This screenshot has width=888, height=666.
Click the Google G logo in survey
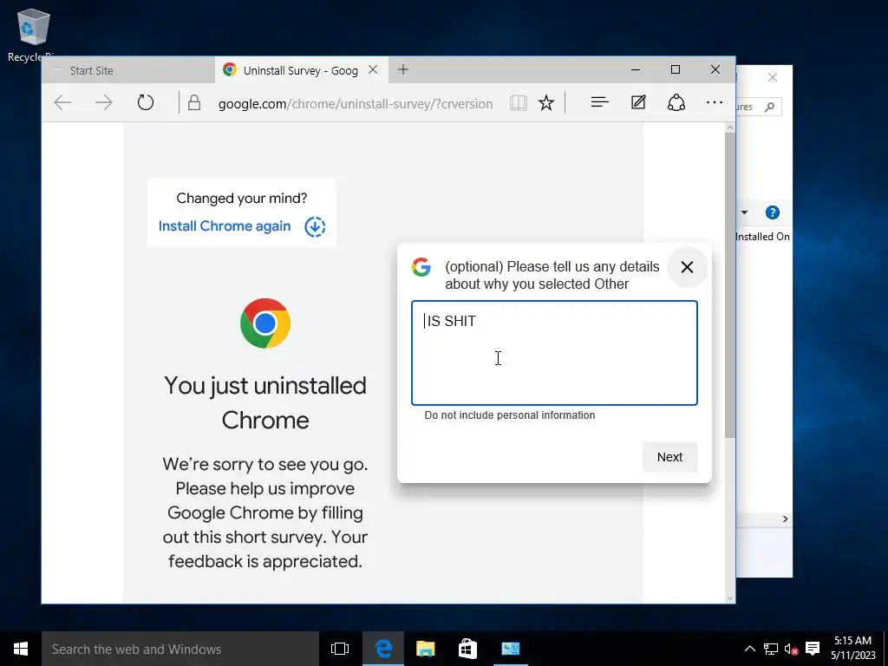pyautogui.click(x=421, y=267)
